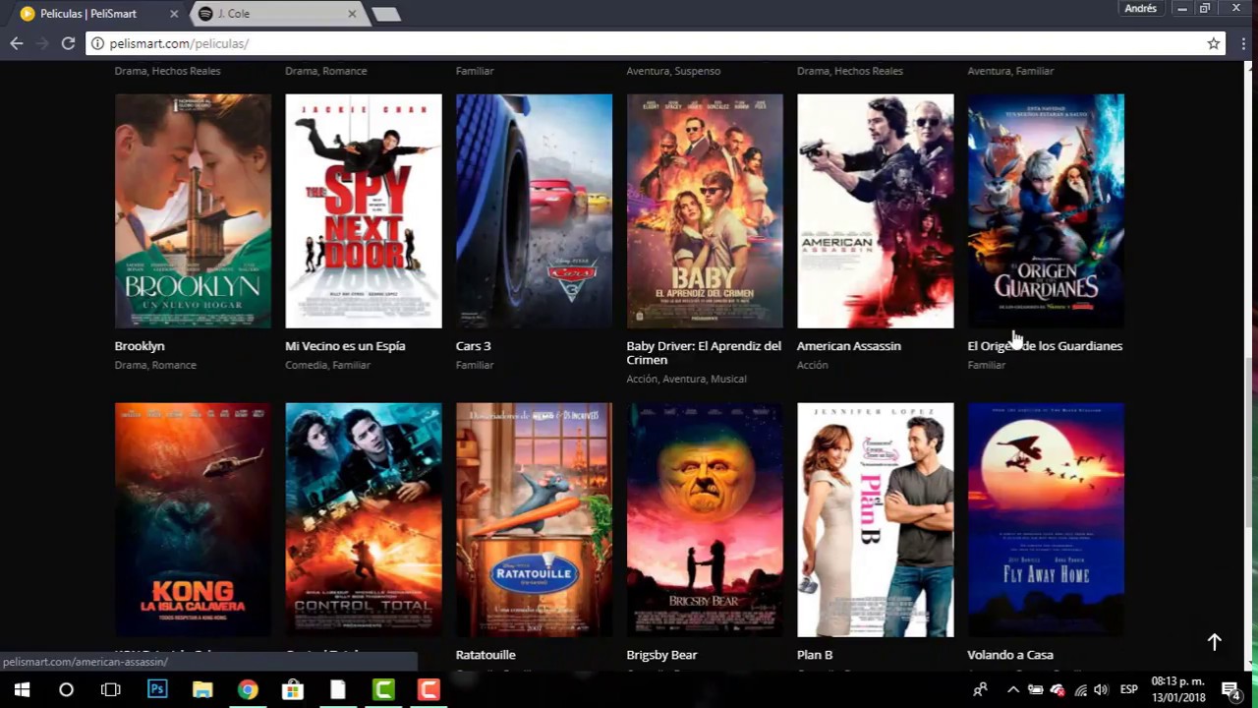Open the Kong La Isla Calavera poster

[193, 520]
